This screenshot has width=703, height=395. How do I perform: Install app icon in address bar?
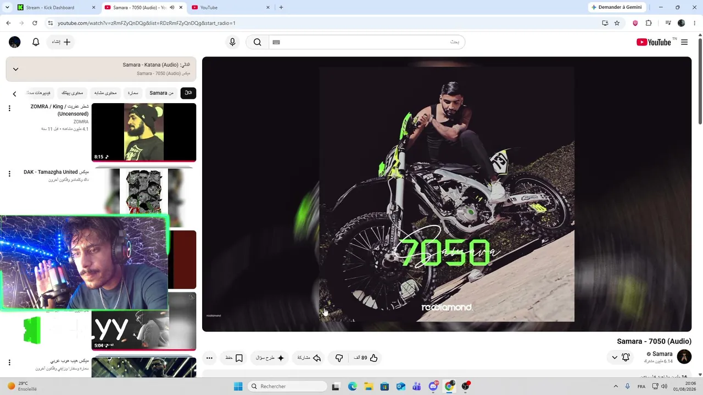click(605, 23)
